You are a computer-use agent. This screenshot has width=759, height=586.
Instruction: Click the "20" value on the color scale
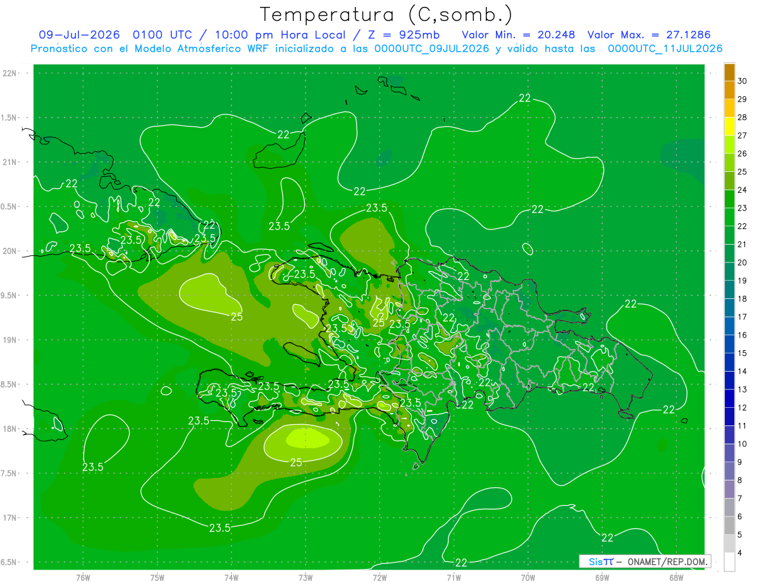(743, 262)
